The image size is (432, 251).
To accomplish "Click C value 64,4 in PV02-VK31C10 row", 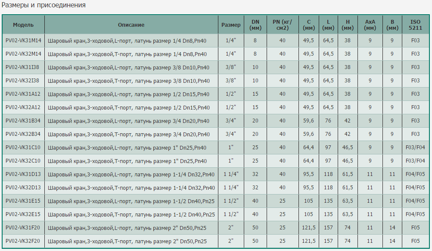I will pos(308,147).
